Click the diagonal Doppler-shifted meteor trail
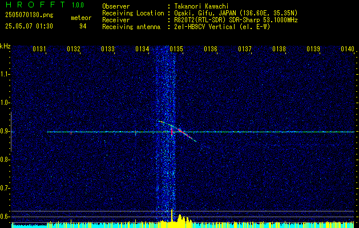 tap(178, 131)
